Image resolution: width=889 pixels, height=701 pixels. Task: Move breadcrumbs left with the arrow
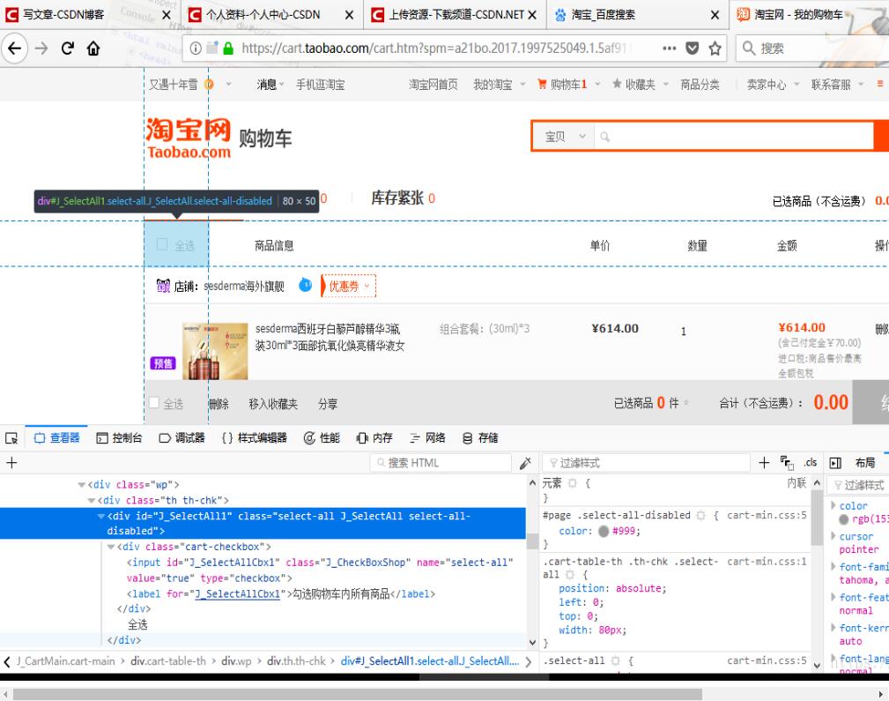[7, 661]
